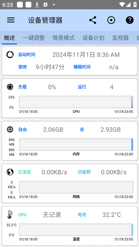Viewport: 139px width, 247px height.
Task: Tap the 网络 traffic graph
Action: (x=76, y=187)
